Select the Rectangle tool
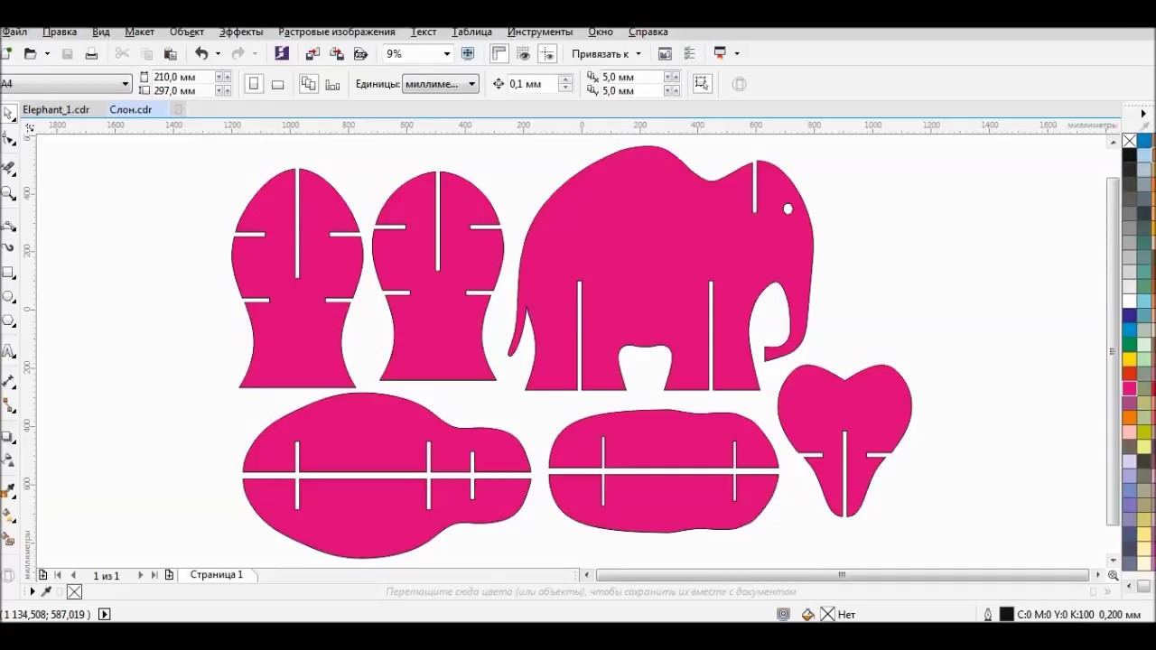 [x=9, y=272]
